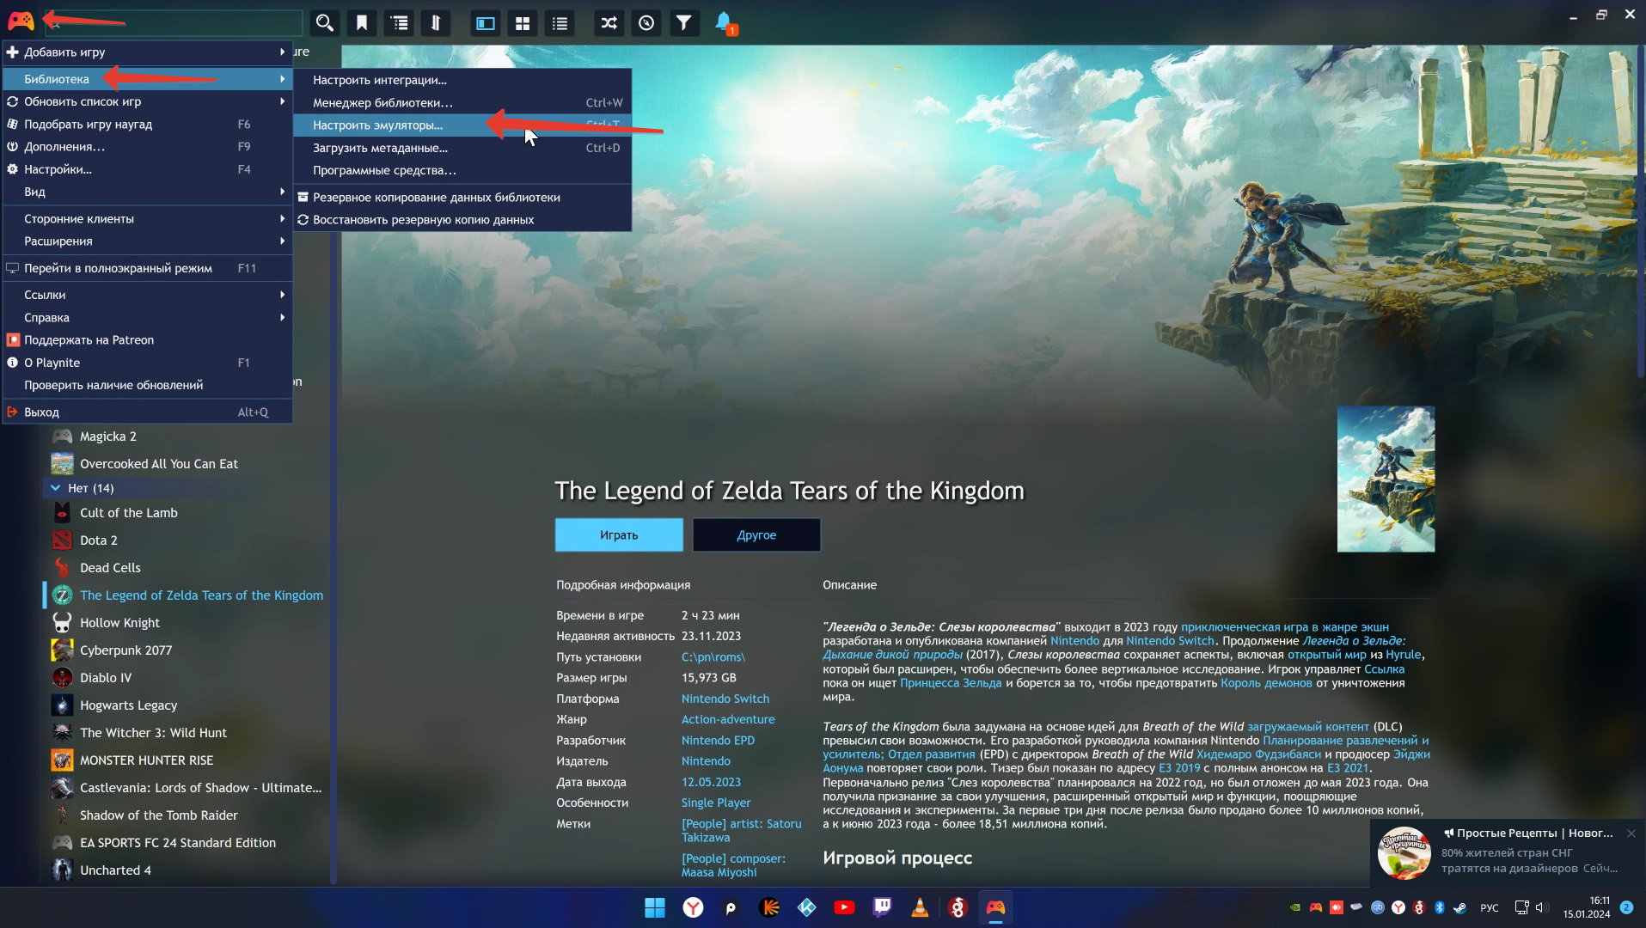1646x928 pixels.
Task: Expand 'Ссылки' submenu
Action: (148, 295)
